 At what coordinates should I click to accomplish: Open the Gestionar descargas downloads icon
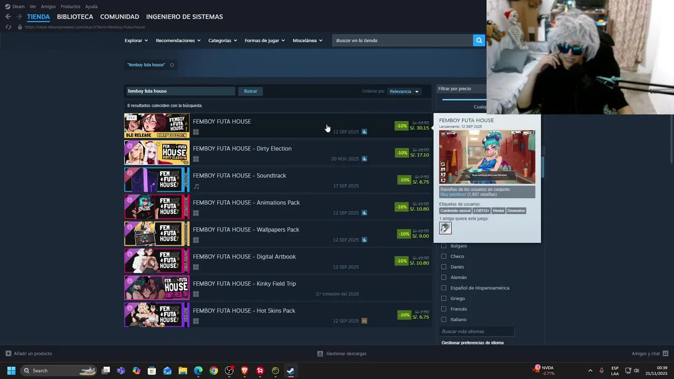tap(320, 353)
